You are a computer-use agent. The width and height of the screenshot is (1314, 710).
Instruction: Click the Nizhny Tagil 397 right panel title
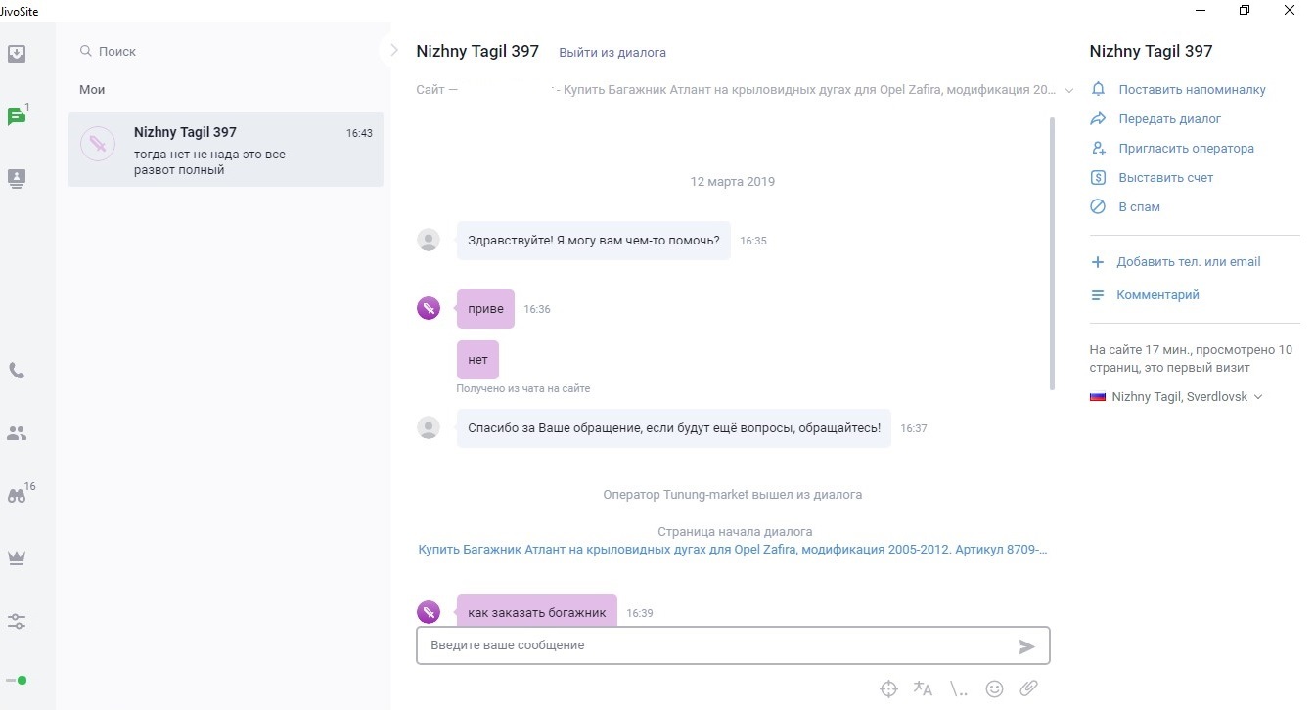pyautogui.click(x=1151, y=51)
